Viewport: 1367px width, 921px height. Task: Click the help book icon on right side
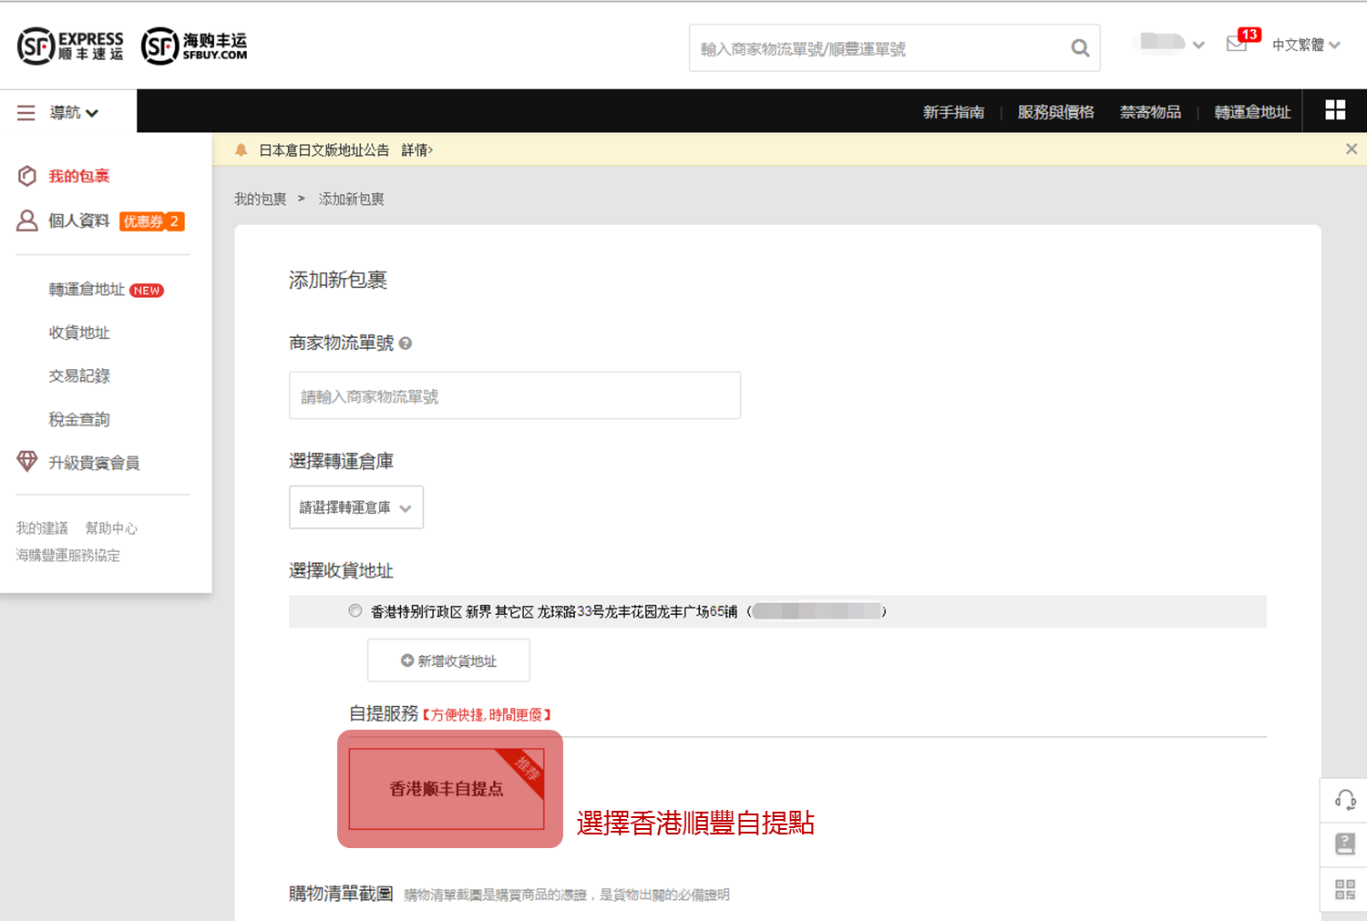[x=1345, y=844]
